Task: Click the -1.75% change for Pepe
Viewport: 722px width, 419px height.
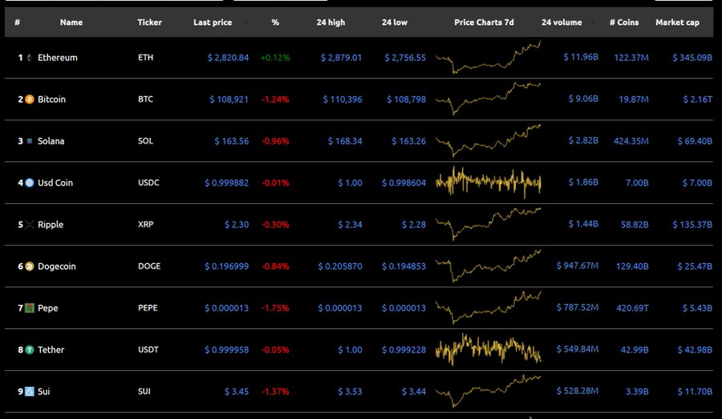Action: coord(275,308)
